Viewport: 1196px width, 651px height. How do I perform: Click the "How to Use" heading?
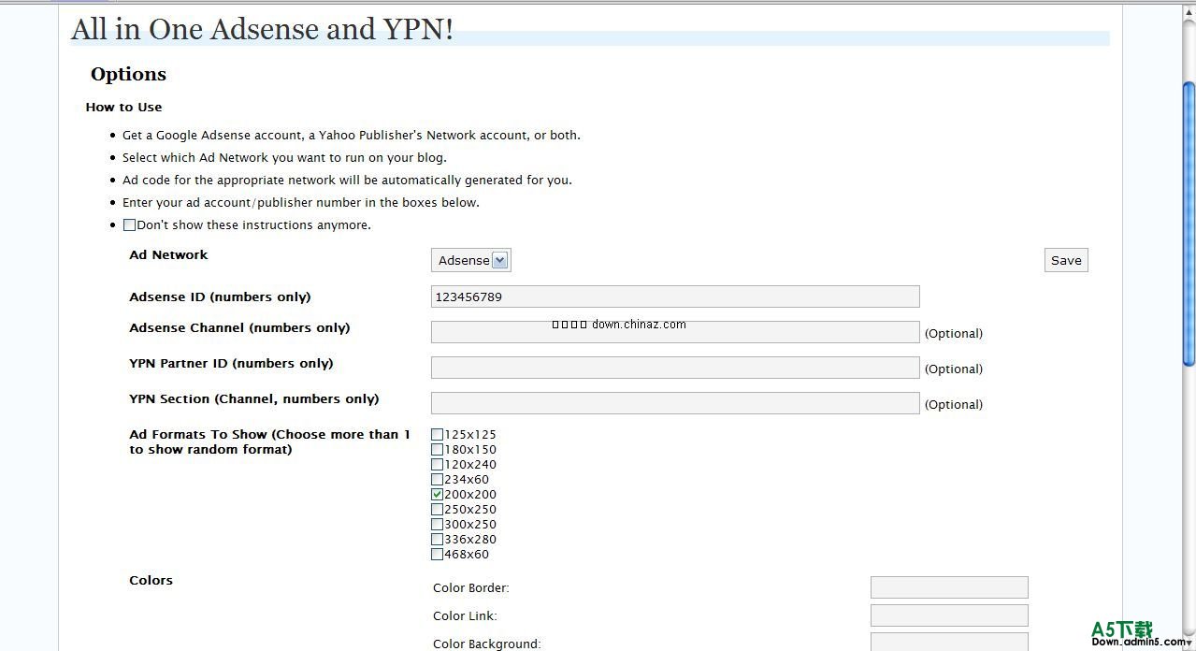tap(123, 108)
